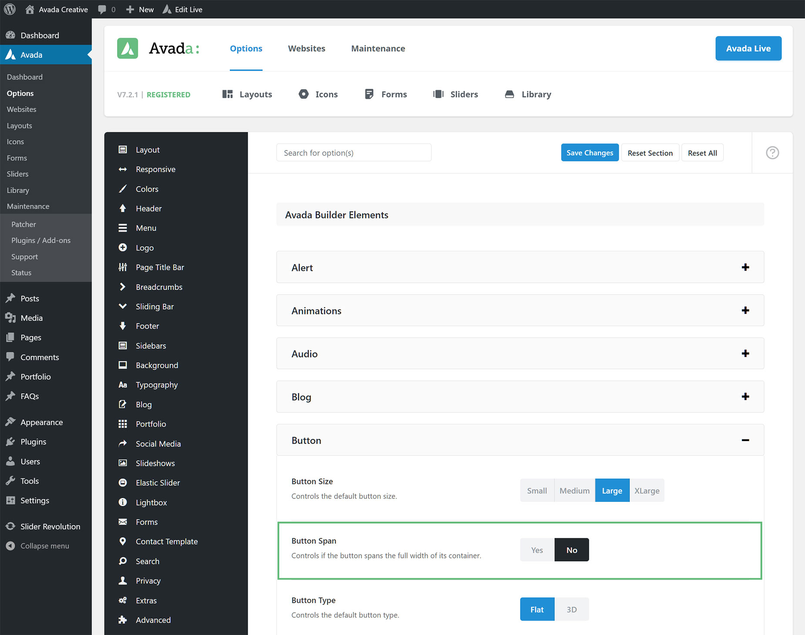Open the Maintenance tab
This screenshot has height=635, width=805.
(378, 48)
